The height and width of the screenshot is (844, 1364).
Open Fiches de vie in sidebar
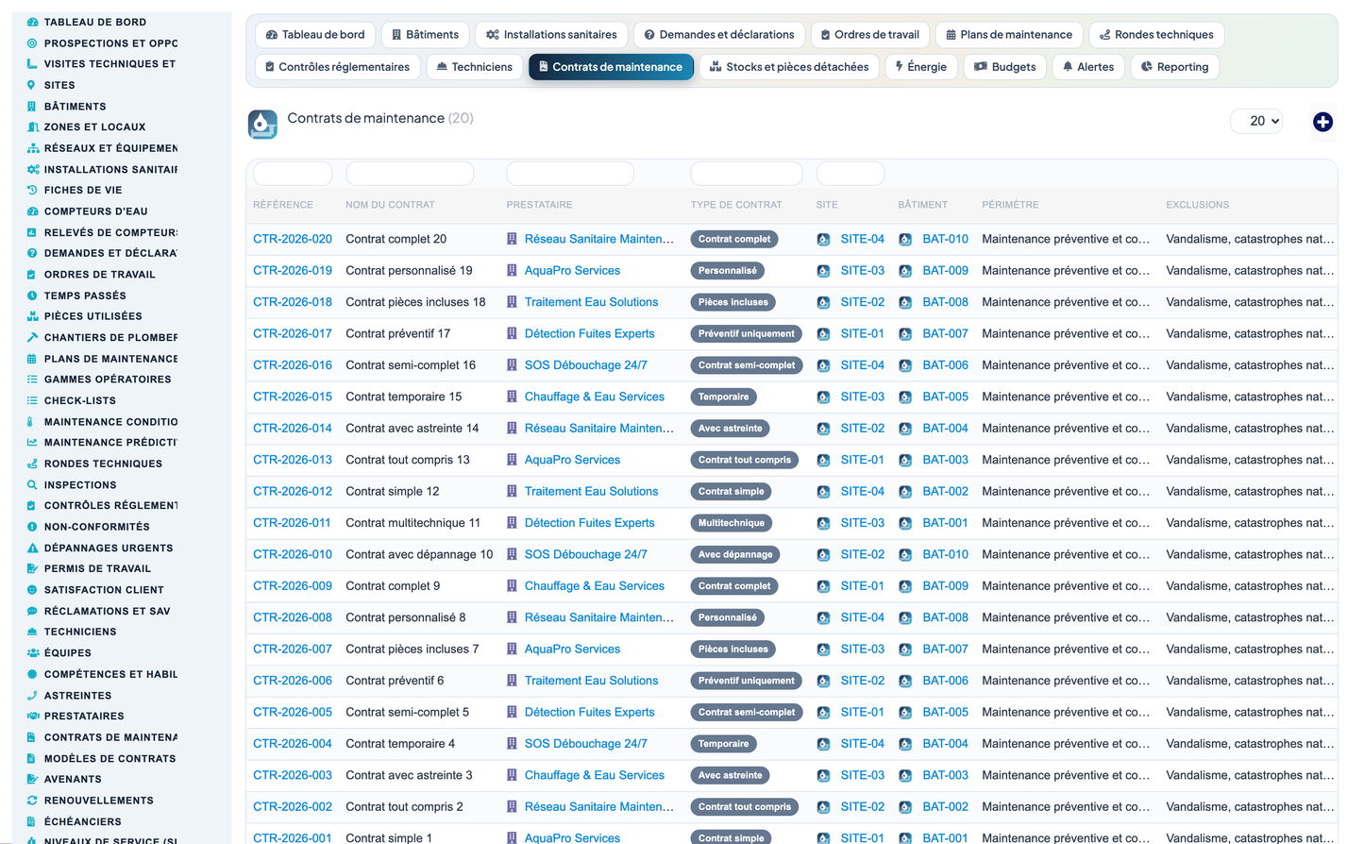83,191
